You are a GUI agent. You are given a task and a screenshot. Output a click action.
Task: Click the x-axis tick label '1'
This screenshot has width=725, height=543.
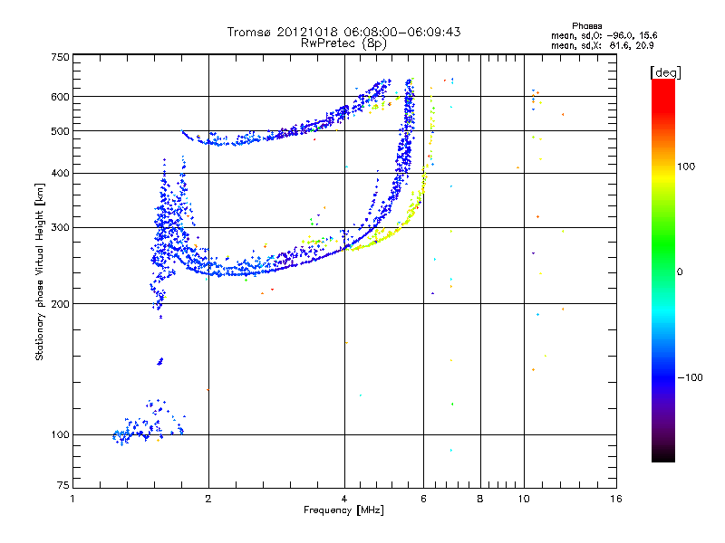click(72, 499)
